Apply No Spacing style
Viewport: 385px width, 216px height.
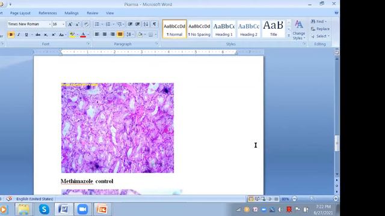[x=199, y=29]
